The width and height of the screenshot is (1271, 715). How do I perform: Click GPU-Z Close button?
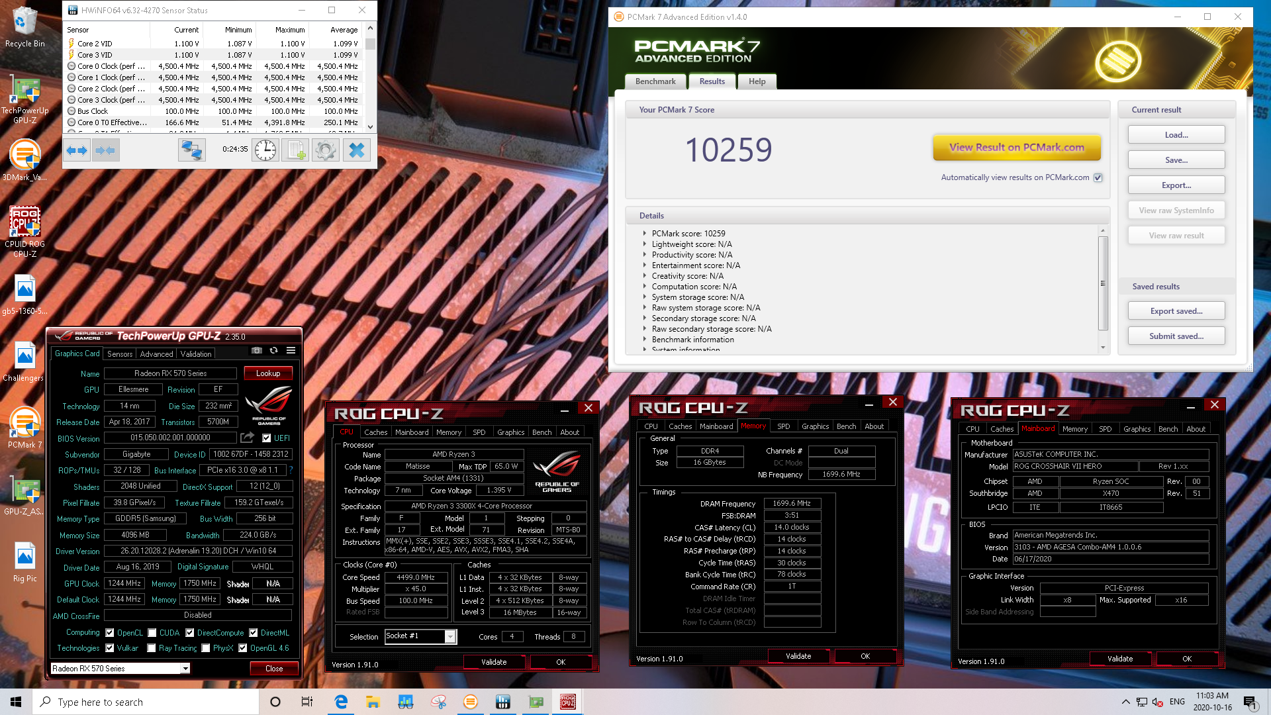click(x=274, y=669)
